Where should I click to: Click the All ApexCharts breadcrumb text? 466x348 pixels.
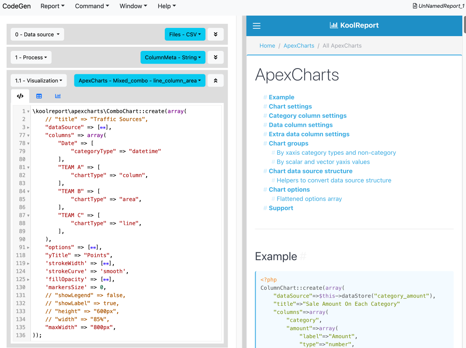point(342,46)
